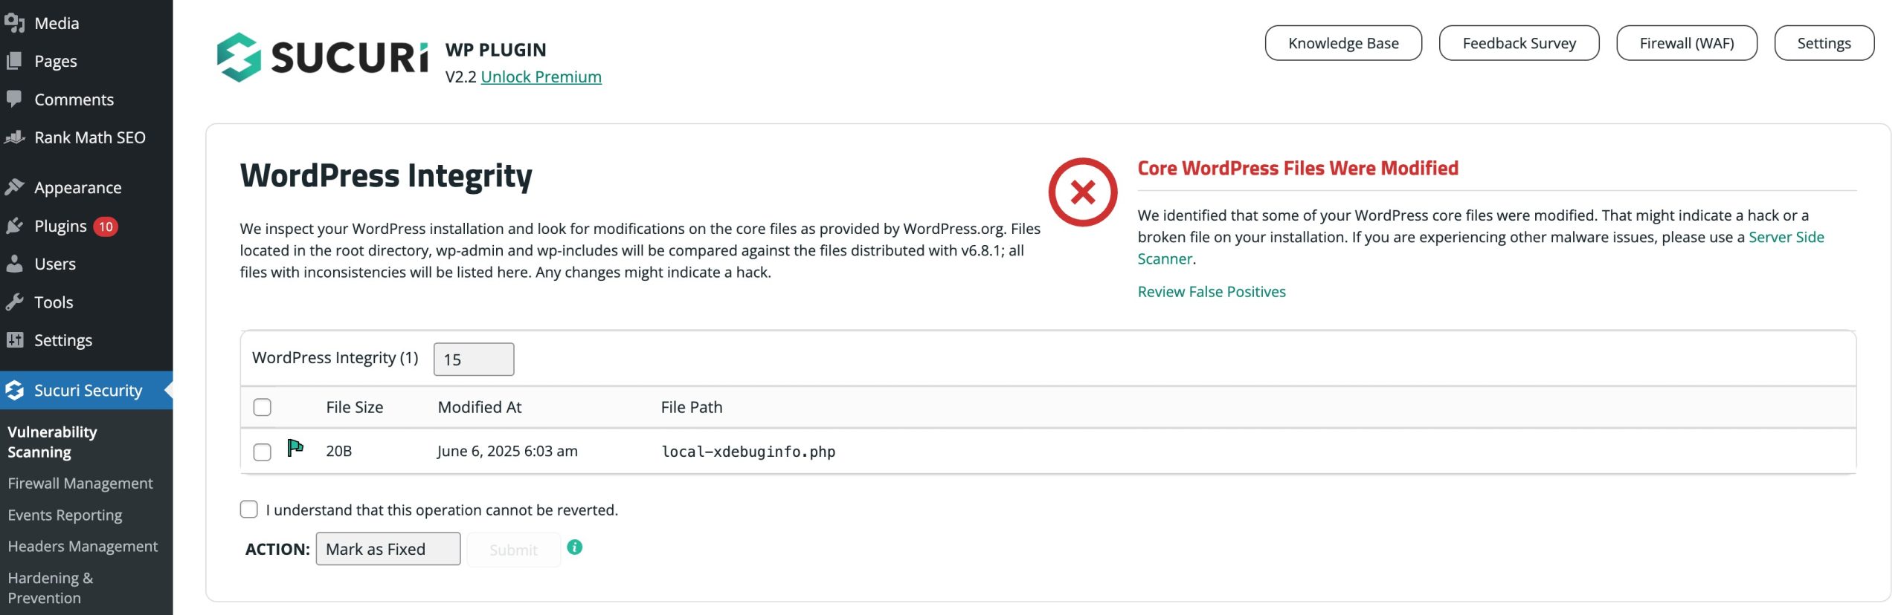1904x615 pixels.
Task: Open Rank Math SEO menu
Action: tap(89, 137)
